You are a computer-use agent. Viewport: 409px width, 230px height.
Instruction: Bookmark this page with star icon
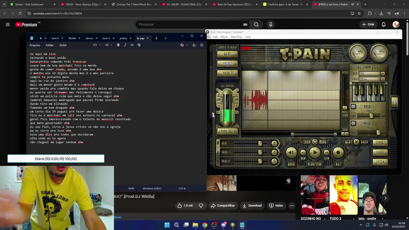(x=359, y=13)
